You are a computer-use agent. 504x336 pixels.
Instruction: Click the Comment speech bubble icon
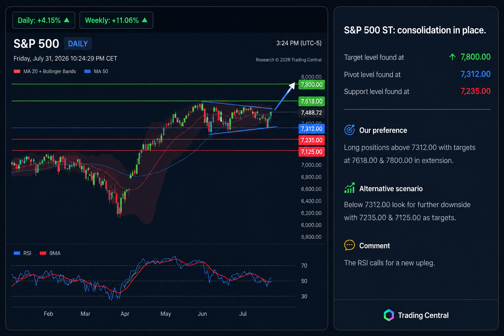pos(349,245)
